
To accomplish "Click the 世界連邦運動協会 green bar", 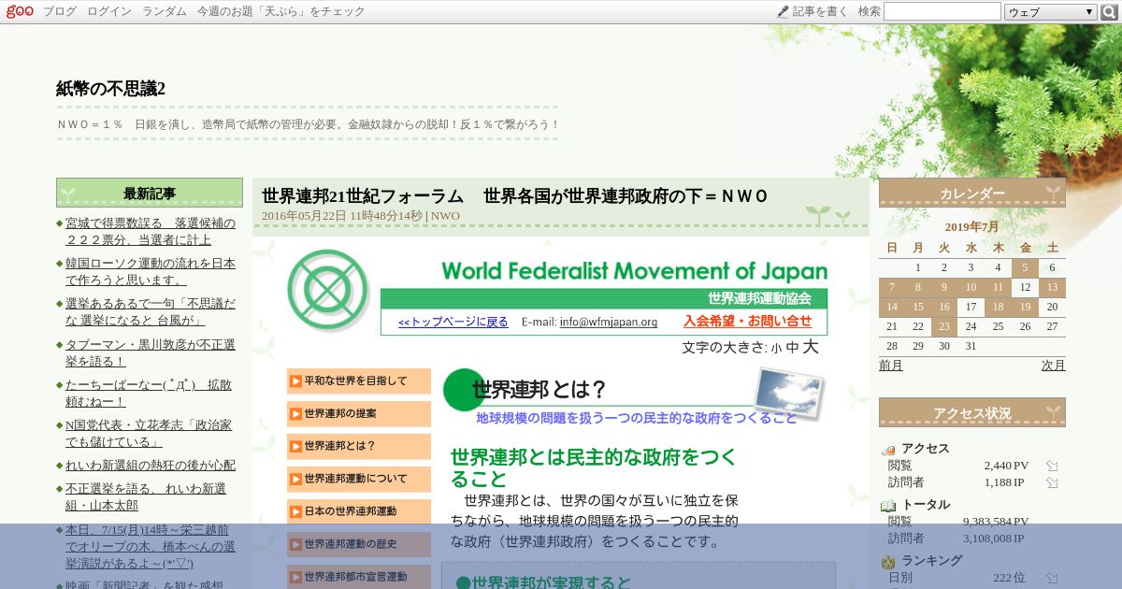I will tap(604, 299).
